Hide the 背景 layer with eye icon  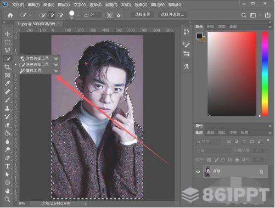coord(198,172)
